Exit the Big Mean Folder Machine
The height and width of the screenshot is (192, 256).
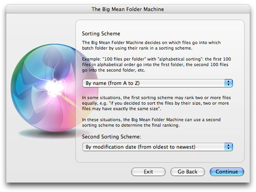[148, 172]
